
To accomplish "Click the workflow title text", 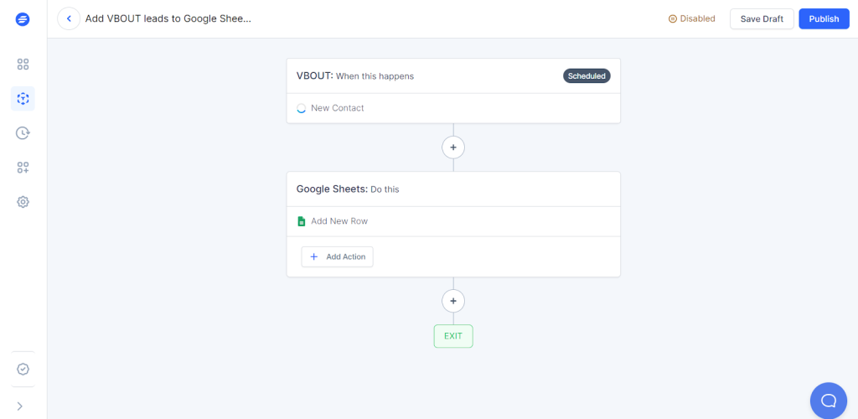I will coord(168,18).
